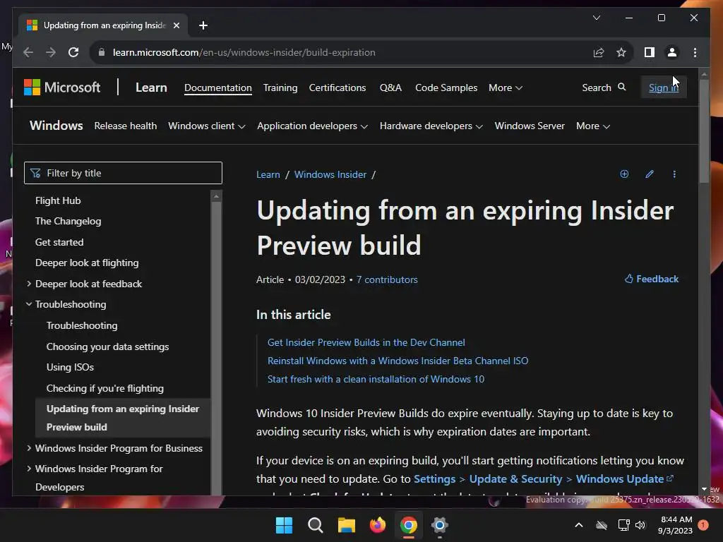Jump to 'Reinstall Windows with' ISO section
The image size is (723, 542).
pyautogui.click(x=398, y=361)
